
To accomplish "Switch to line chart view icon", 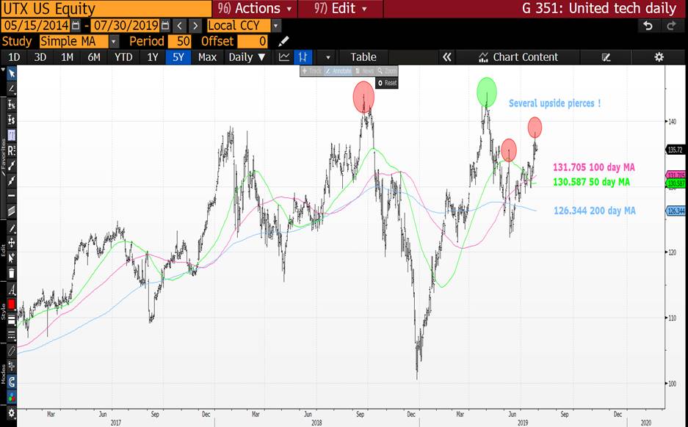I will (x=284, y=57).
